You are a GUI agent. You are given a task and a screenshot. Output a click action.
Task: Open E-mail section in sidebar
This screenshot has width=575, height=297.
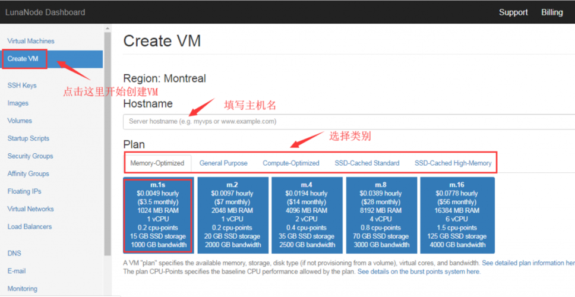click(x=17, y=271)
